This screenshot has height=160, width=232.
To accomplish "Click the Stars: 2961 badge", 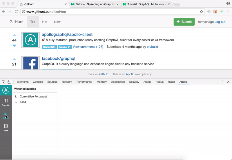I will [x=49, y=47].
